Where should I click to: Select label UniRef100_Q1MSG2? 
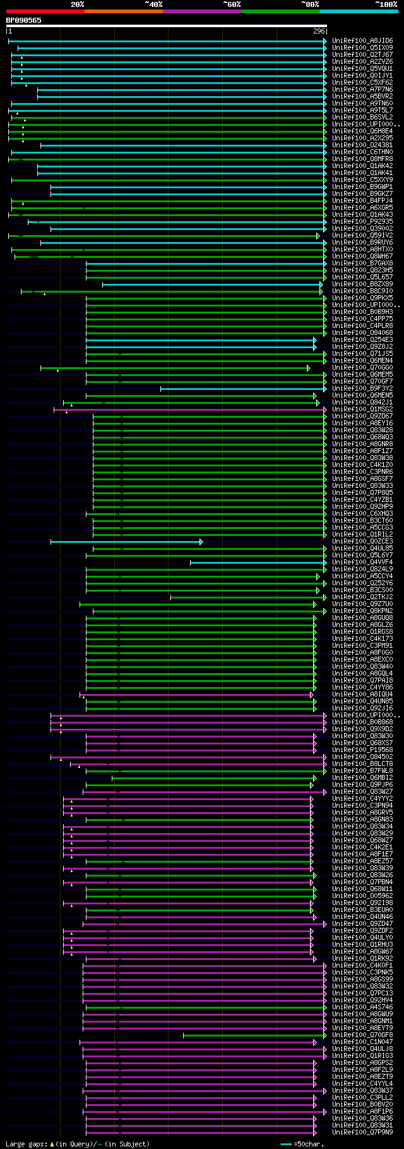(x=362, y=410)
